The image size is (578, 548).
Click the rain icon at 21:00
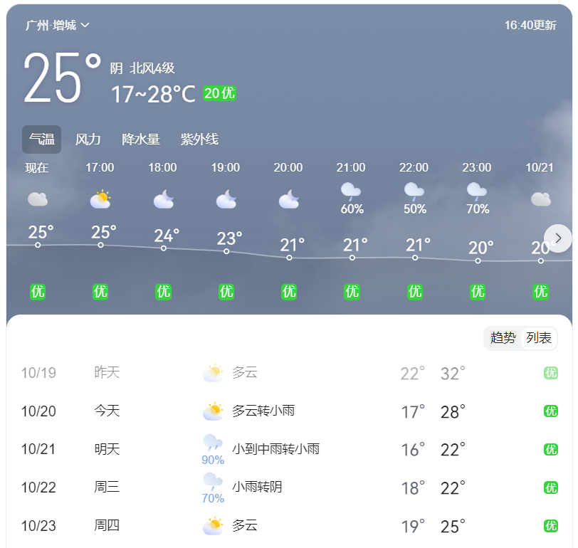tap(350, 191)
